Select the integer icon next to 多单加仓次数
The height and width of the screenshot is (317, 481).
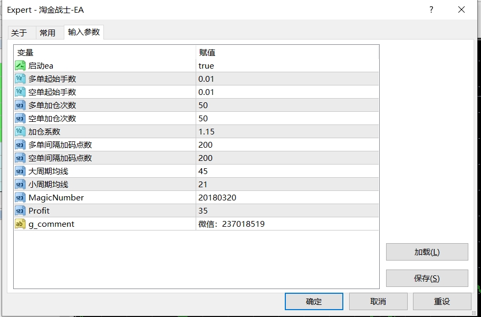coord(21,105)
